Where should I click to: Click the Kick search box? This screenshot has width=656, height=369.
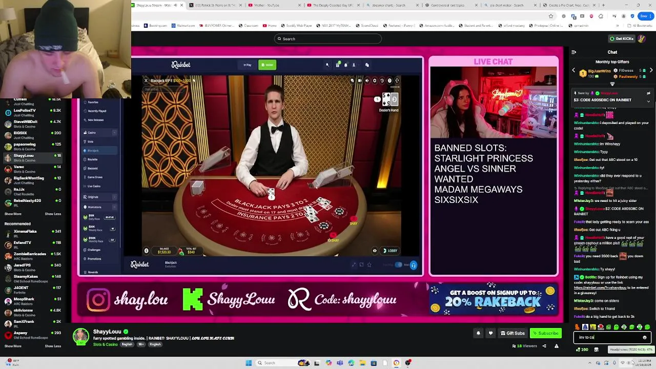pos(328,39)
